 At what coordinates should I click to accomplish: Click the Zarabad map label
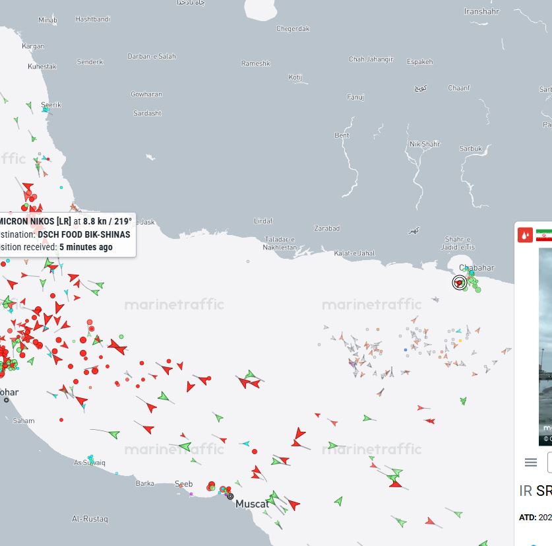pos(326,228)
